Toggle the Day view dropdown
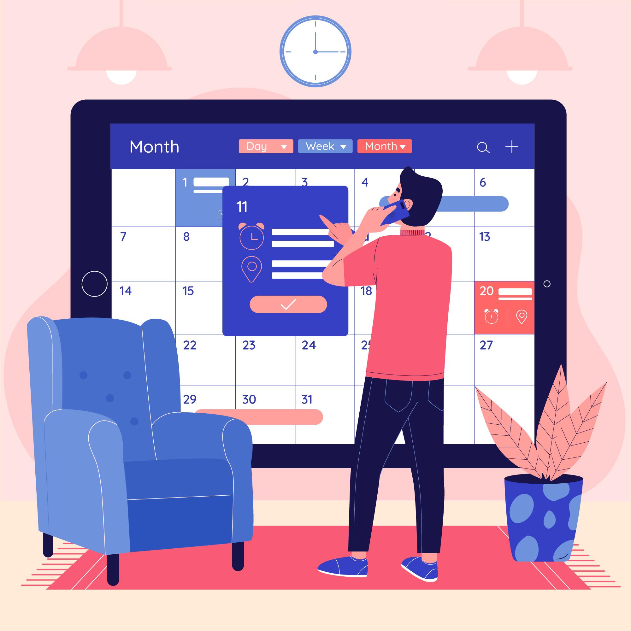 click(281, 146)
